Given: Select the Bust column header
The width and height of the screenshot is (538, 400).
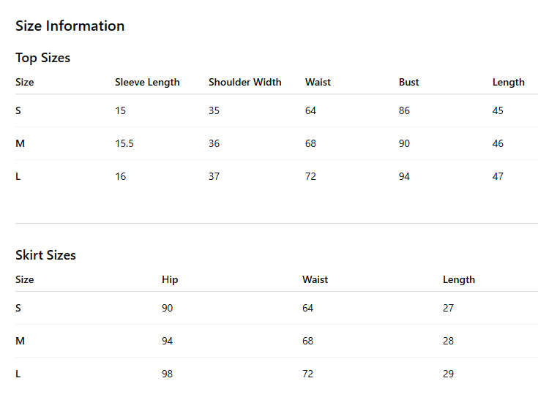Looking at the screenshot, I should [408, 82].
